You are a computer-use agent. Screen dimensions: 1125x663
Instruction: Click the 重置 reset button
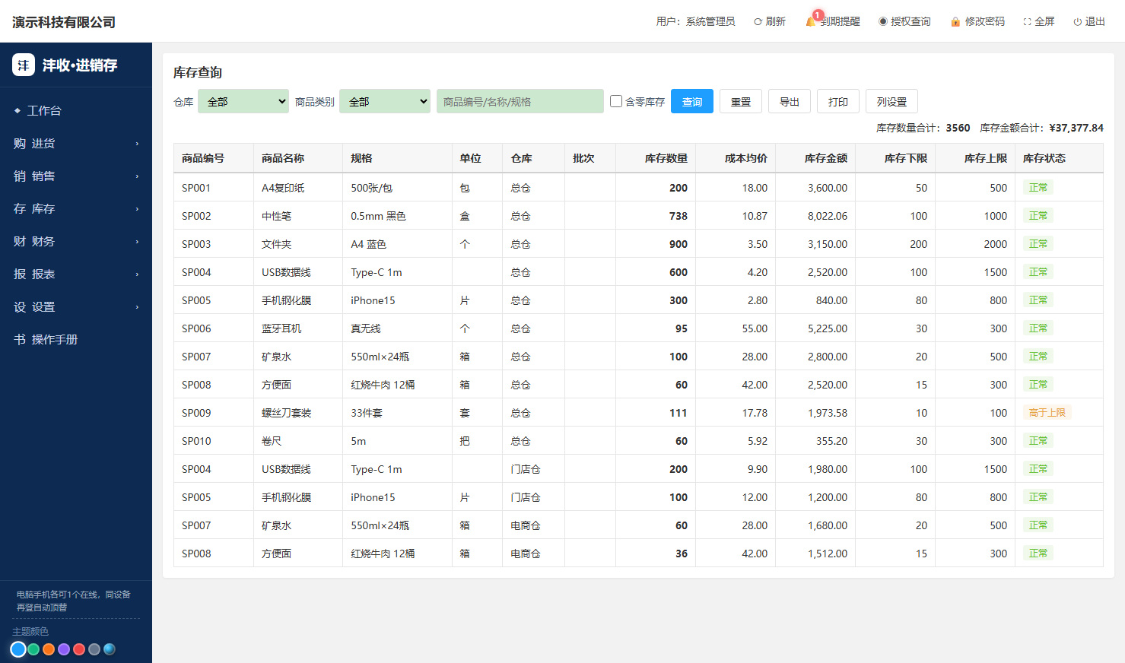(x=741, y=101)
